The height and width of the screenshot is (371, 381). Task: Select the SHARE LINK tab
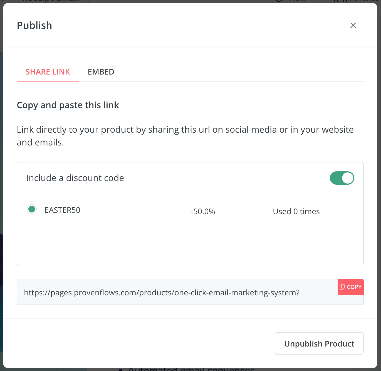point(48,72)
